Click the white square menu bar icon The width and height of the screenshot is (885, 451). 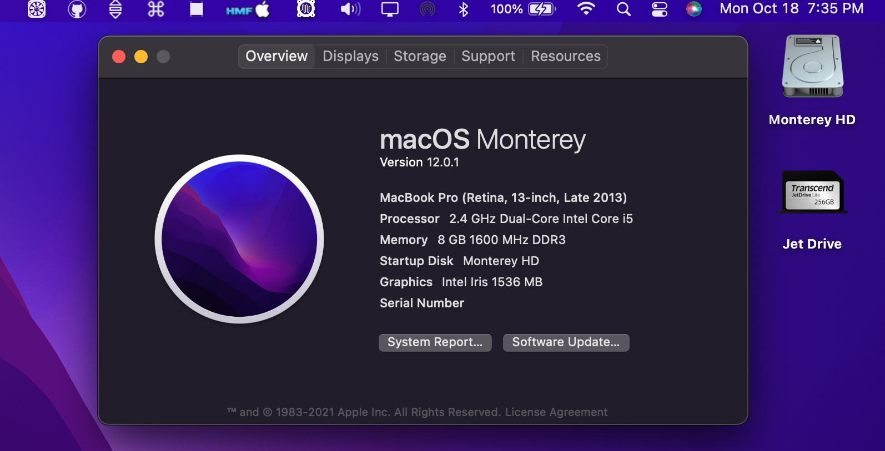(197, 9)
